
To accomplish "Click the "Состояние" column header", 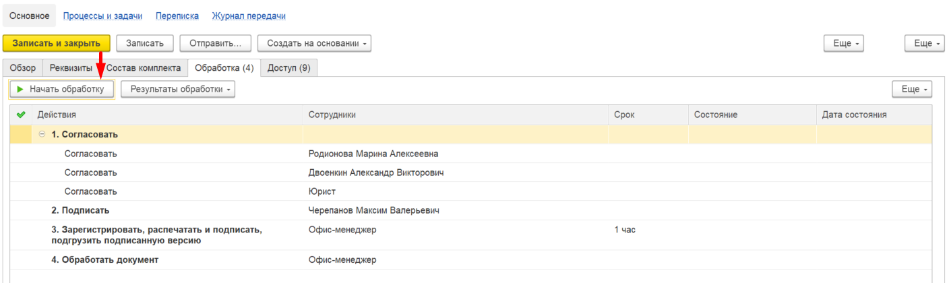I will point(752,115).
